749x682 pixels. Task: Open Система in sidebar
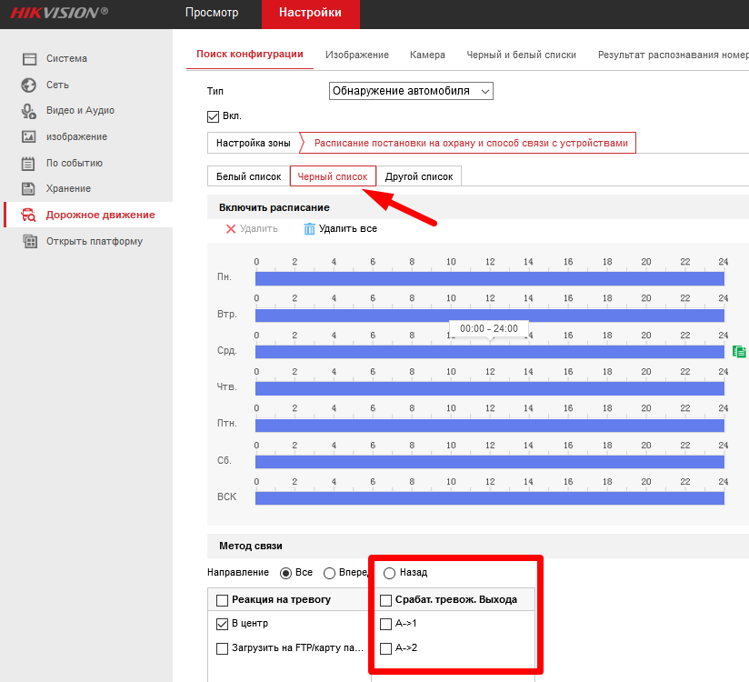66,59
